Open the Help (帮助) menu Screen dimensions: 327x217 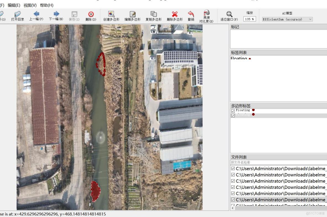click(46, 5)
